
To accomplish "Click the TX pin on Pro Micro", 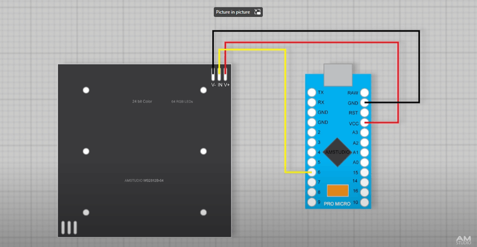I will pyautogui.click(x=311, y=92).
